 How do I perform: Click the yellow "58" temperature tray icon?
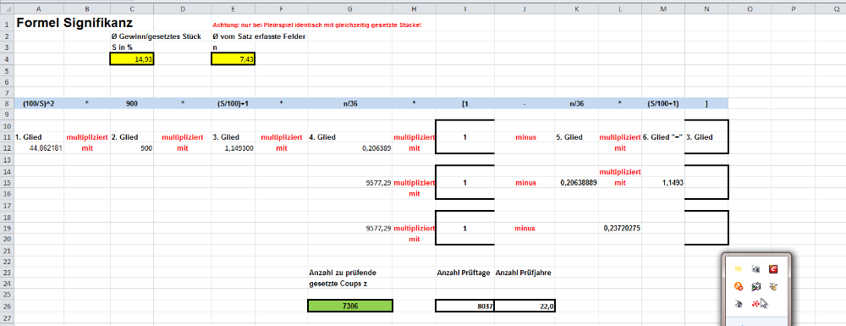[x=738, y=268]
